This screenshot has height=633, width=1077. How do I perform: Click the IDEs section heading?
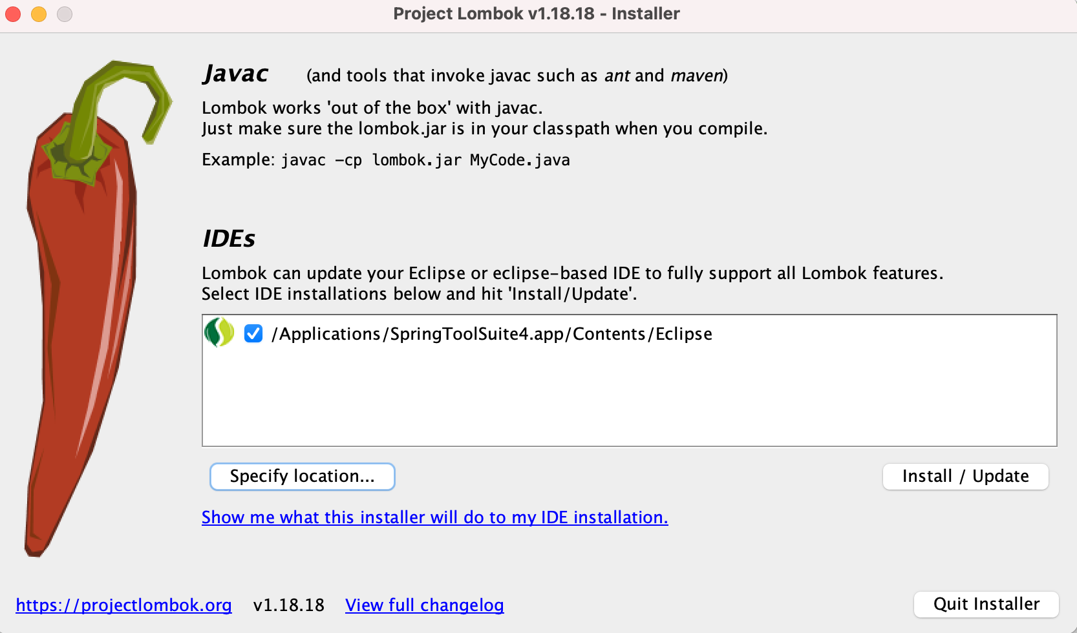[x=229, y=239]
